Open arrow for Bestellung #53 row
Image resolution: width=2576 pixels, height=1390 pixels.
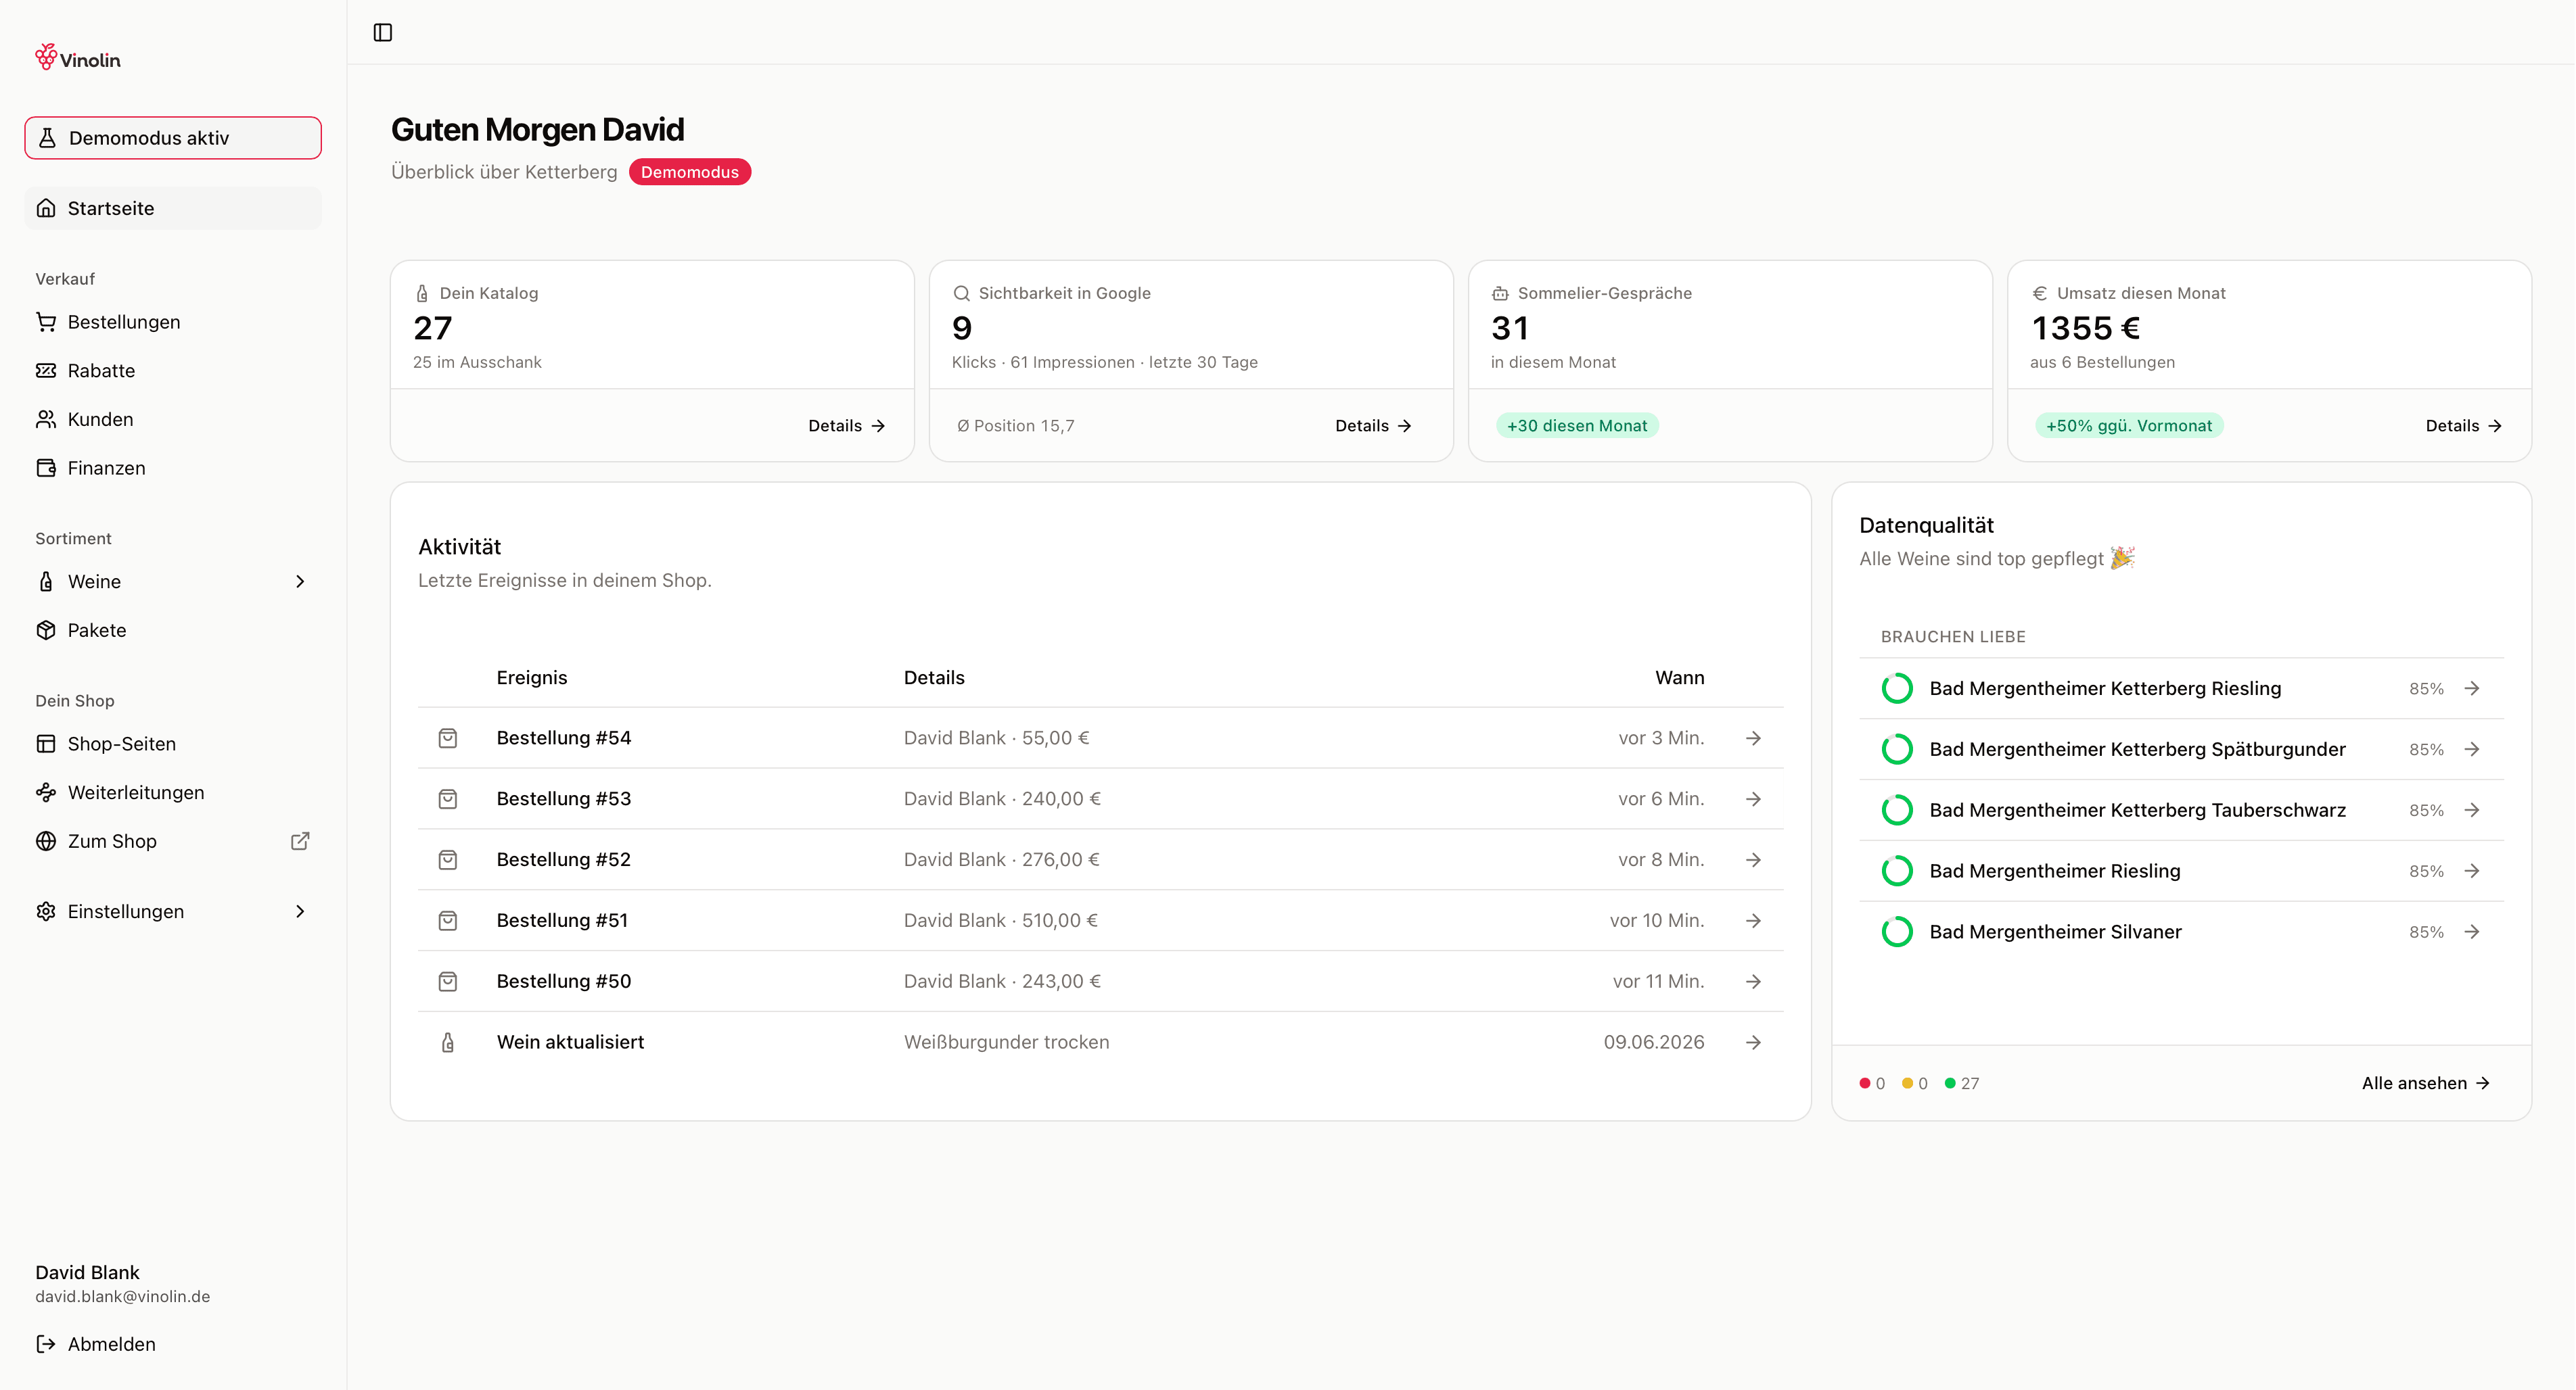[1753, 798]
